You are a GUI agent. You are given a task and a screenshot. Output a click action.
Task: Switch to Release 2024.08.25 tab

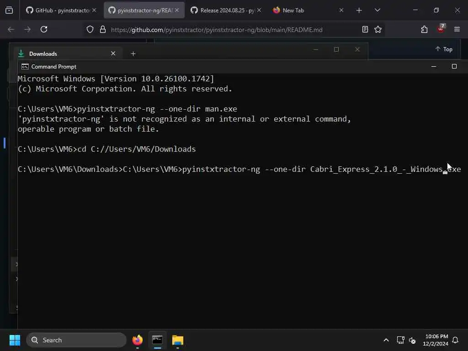(x=225, y=10)
